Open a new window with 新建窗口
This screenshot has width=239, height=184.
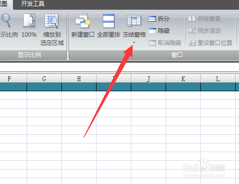83,26
